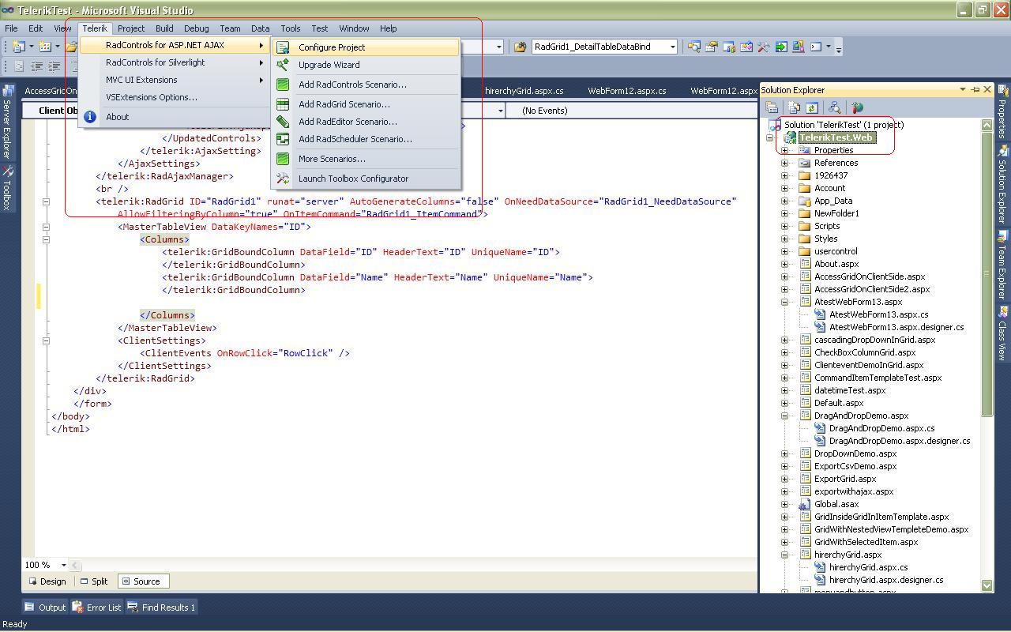Open the RadGrid1_DetailTableDataBind dropdown
The height and width of the screenshot is (632, 1011).
click(x=672, y=47)
